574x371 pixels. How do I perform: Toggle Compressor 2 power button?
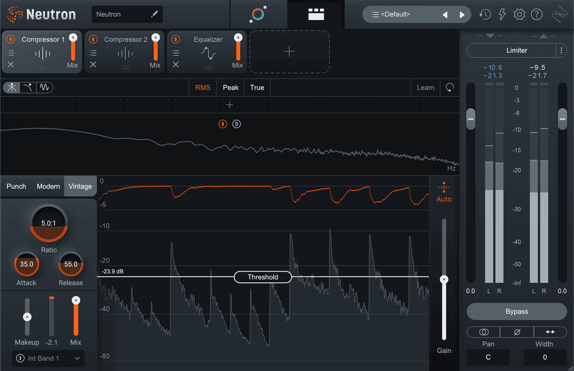point(93,39)
